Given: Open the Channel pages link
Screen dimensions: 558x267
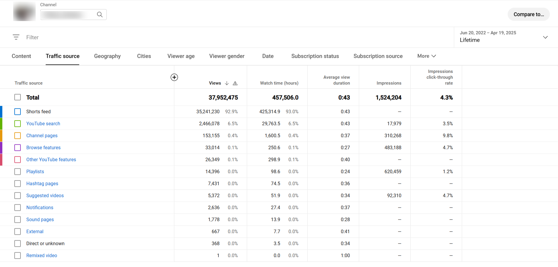Looking at the screenshot, I should click(42, 135).
